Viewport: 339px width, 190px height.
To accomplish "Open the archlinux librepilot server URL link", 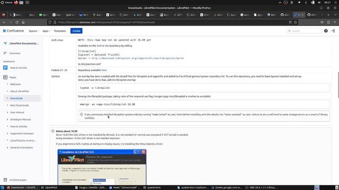I will tap(138, 58).
